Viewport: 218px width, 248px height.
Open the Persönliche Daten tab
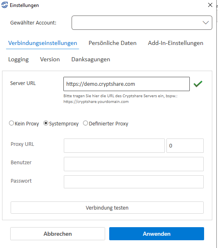click(112, 43)
